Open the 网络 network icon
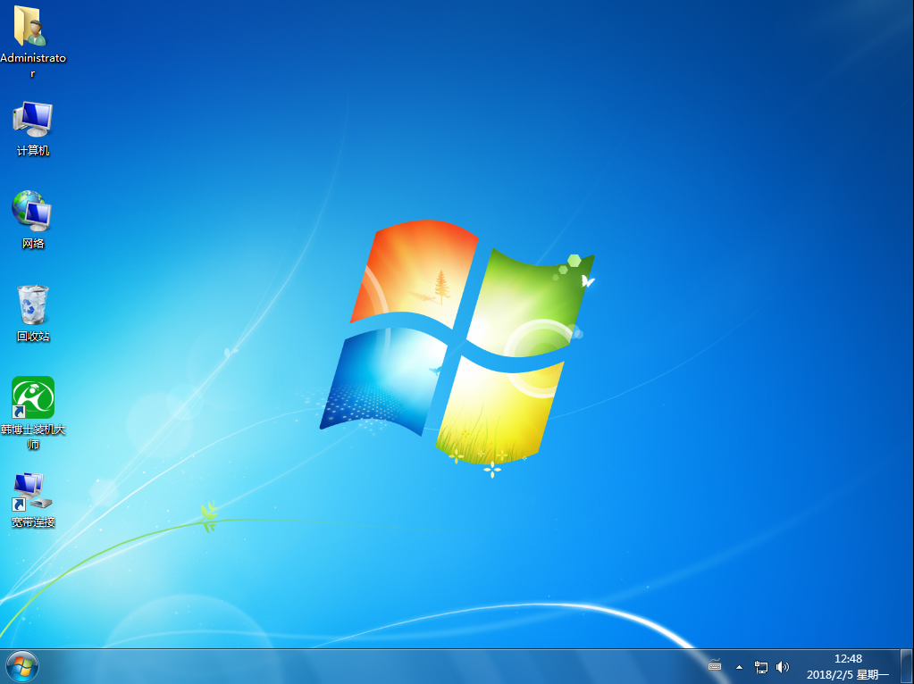 32,212
